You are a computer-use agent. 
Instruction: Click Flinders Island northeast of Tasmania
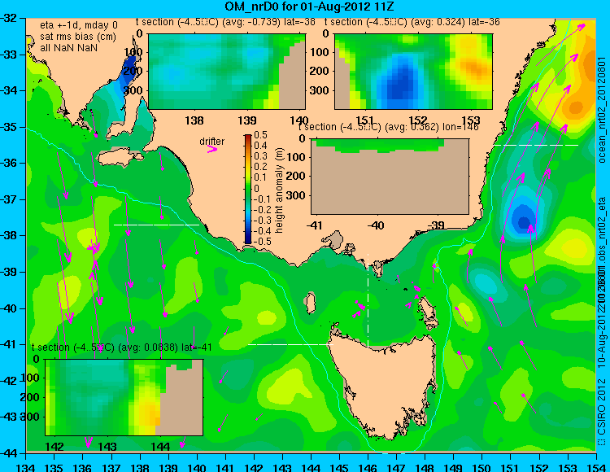tap(427, 308)
